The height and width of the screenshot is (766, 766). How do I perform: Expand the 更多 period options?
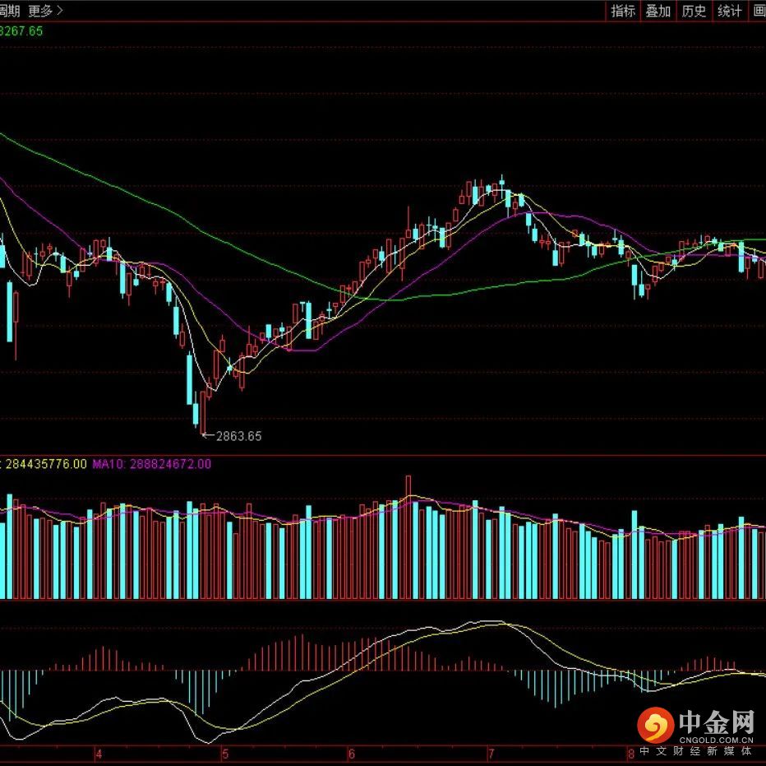pyautogui.click(x=45, y=10)
